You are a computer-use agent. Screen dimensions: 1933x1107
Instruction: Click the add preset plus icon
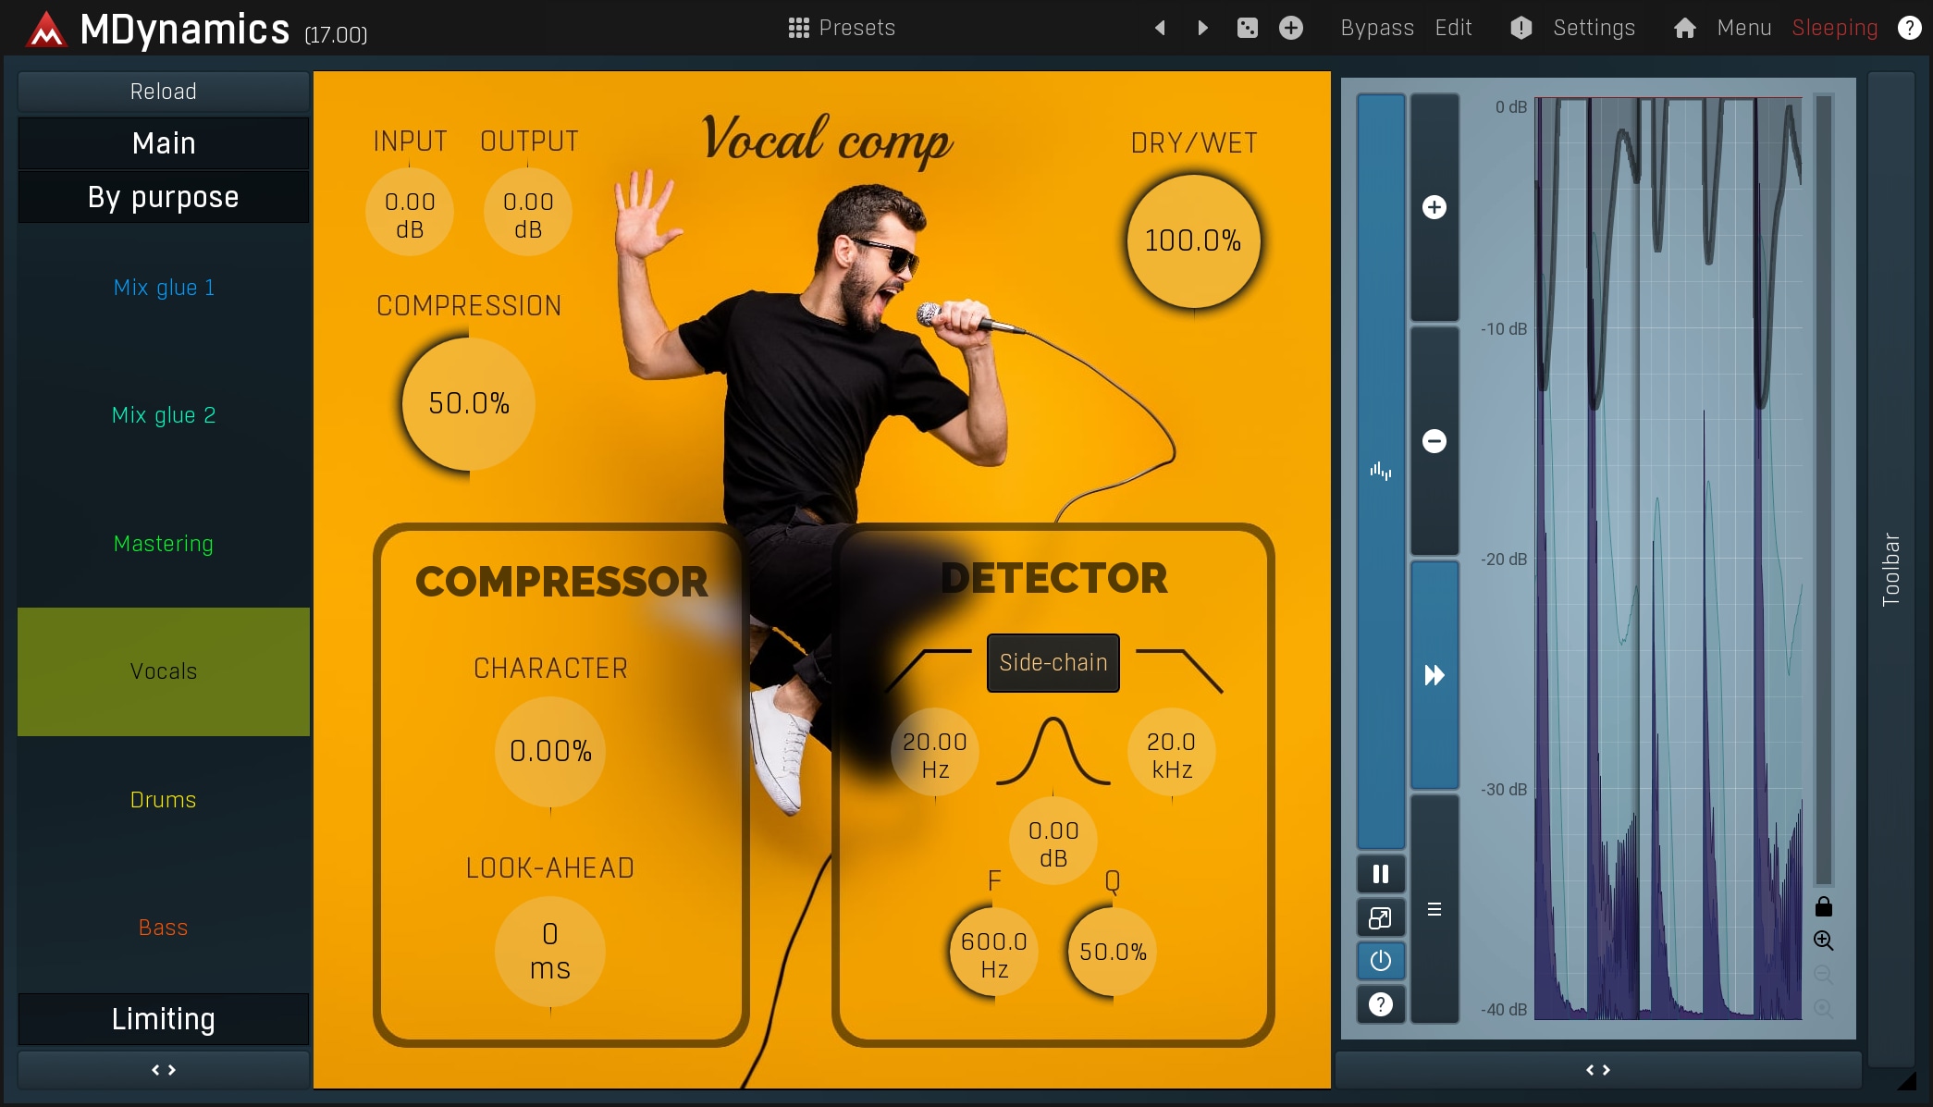coord(1291,28)
